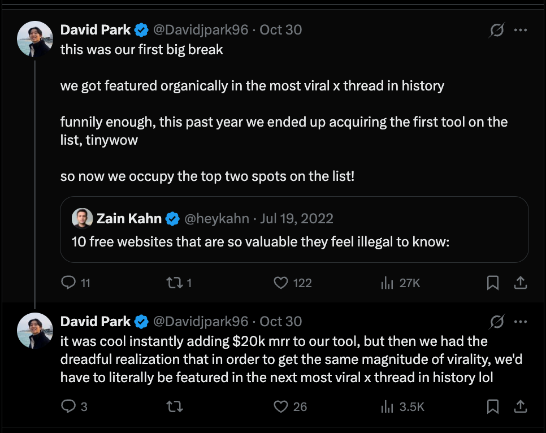Open more options menu on first tweet
The height and width of the screenshot is (433, 546).
(521, 30)
